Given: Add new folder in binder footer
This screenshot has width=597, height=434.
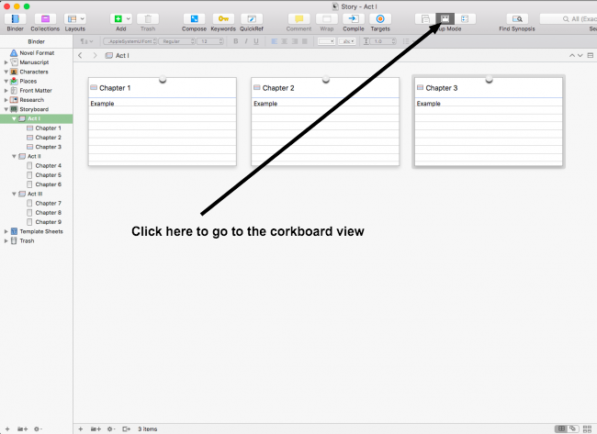Looking at the screenshot, I should click(22, 428).
